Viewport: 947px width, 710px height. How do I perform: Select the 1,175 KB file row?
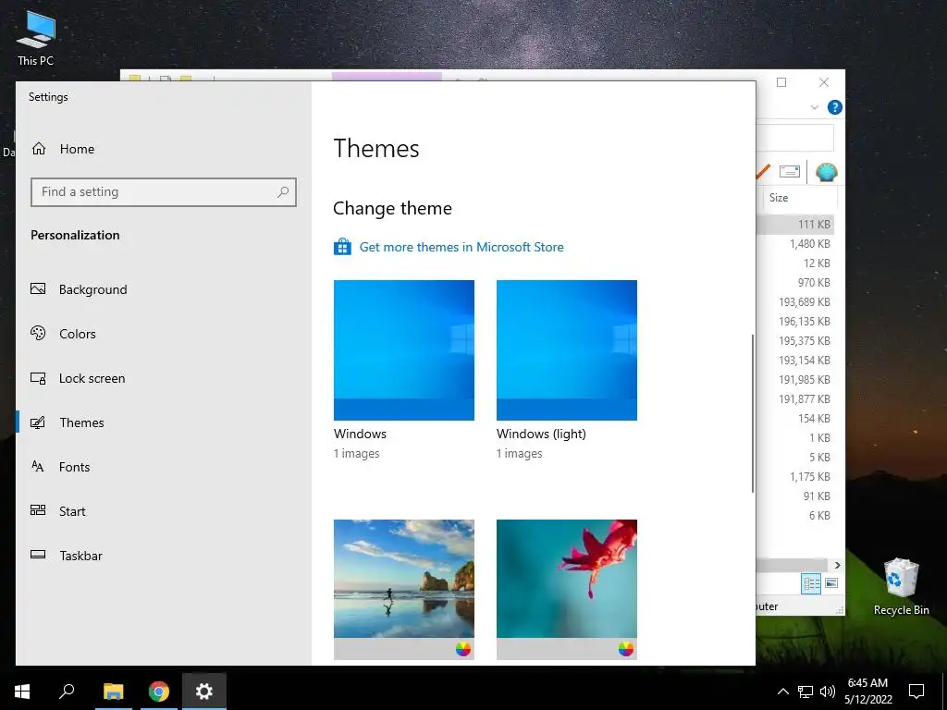pyautogui.click(x=794, y=476)
